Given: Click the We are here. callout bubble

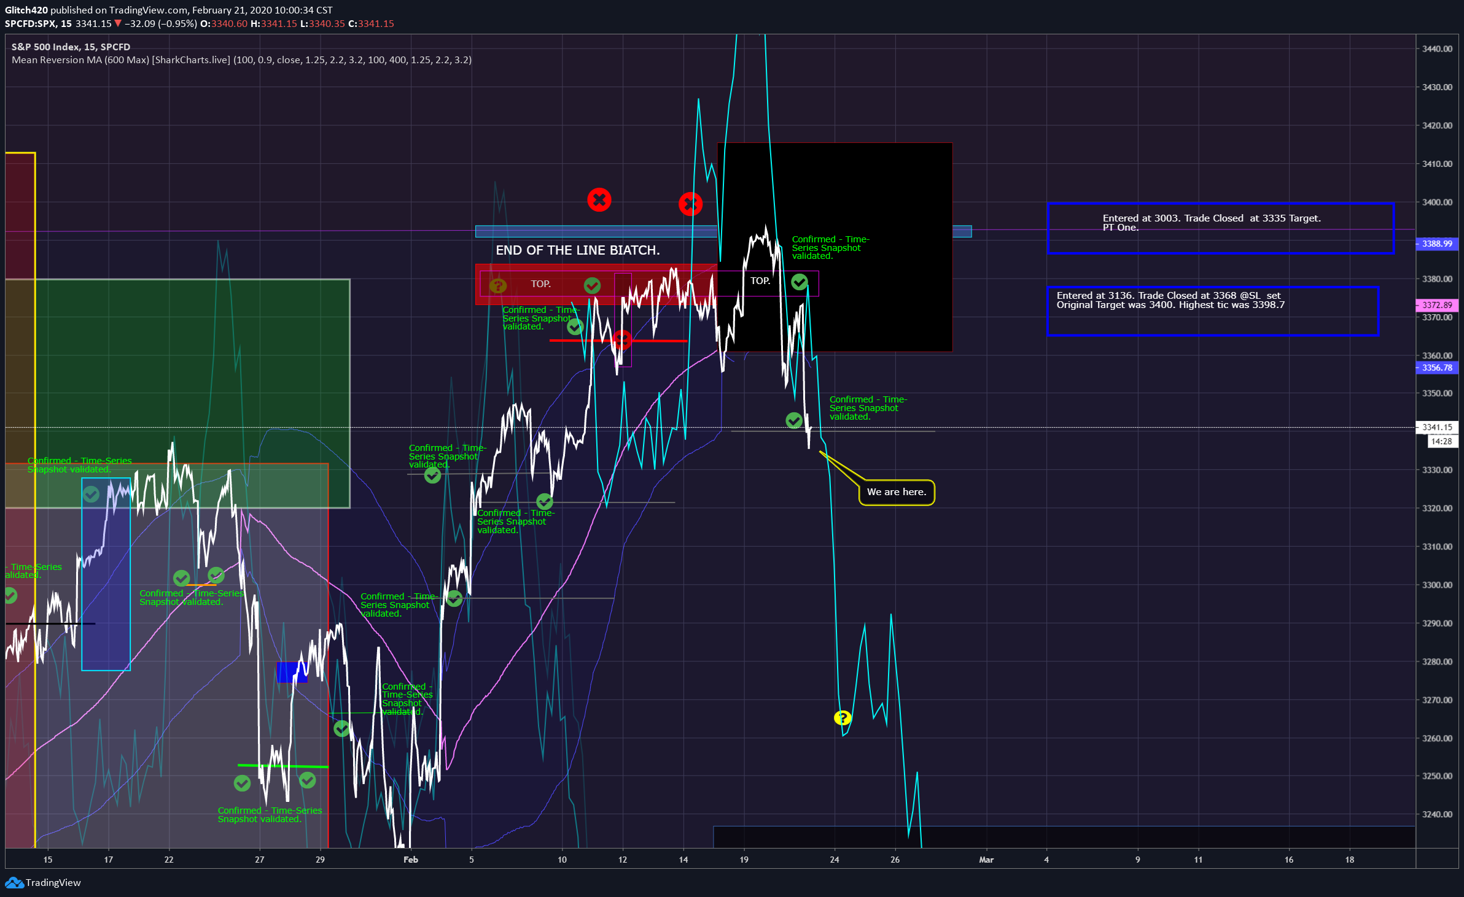Looking at the screenshot, I should click(x=897, y=493).
